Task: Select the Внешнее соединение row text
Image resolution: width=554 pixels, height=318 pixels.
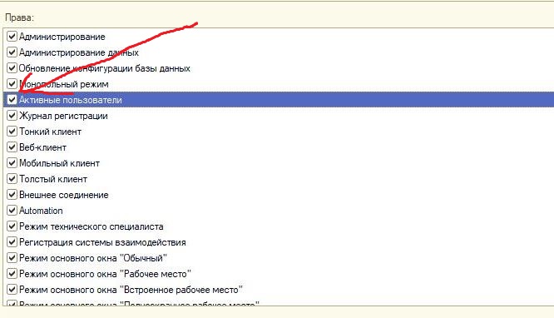Action: (x=63, y=195)
